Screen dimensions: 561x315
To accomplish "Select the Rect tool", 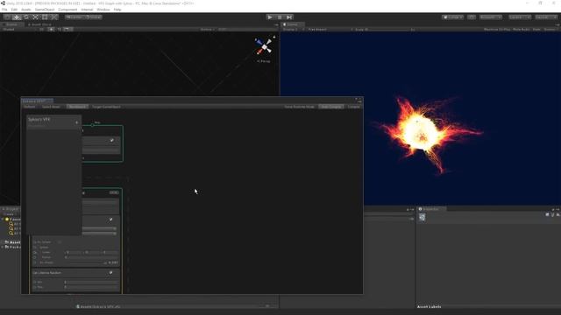I will click(x=45, y=17).
